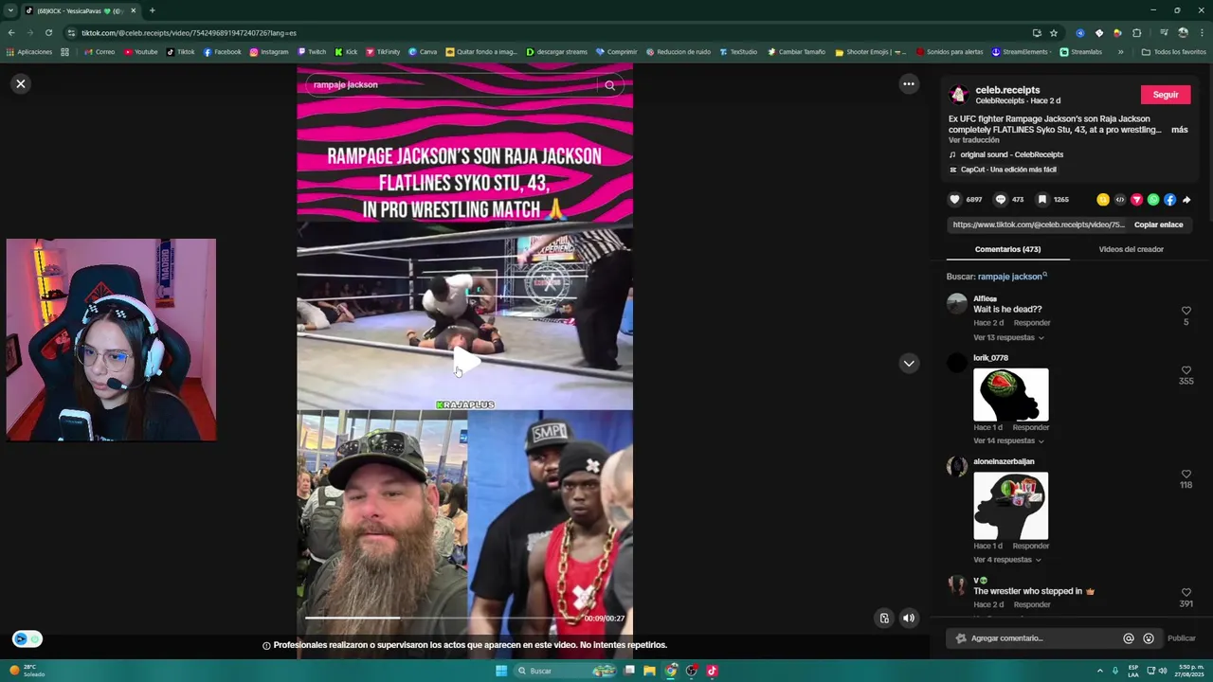The image size is (1213, 682).
Task: Follow celeb.receipts with Seguir button
Action: tap(1166, 95)
